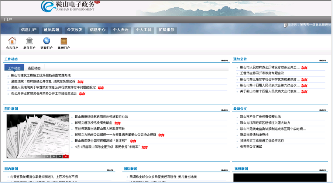This screenshot has width=333, height=183.
Task: Open notice 鞍山市人民政府办公厅转发省政务公开工…
Action: click(270, 67)
